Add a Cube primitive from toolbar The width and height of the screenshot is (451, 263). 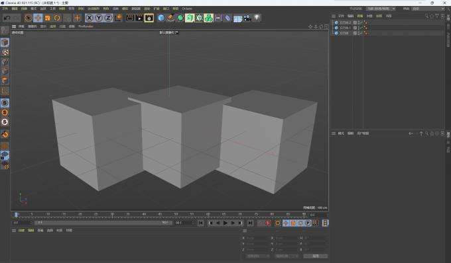161,18
